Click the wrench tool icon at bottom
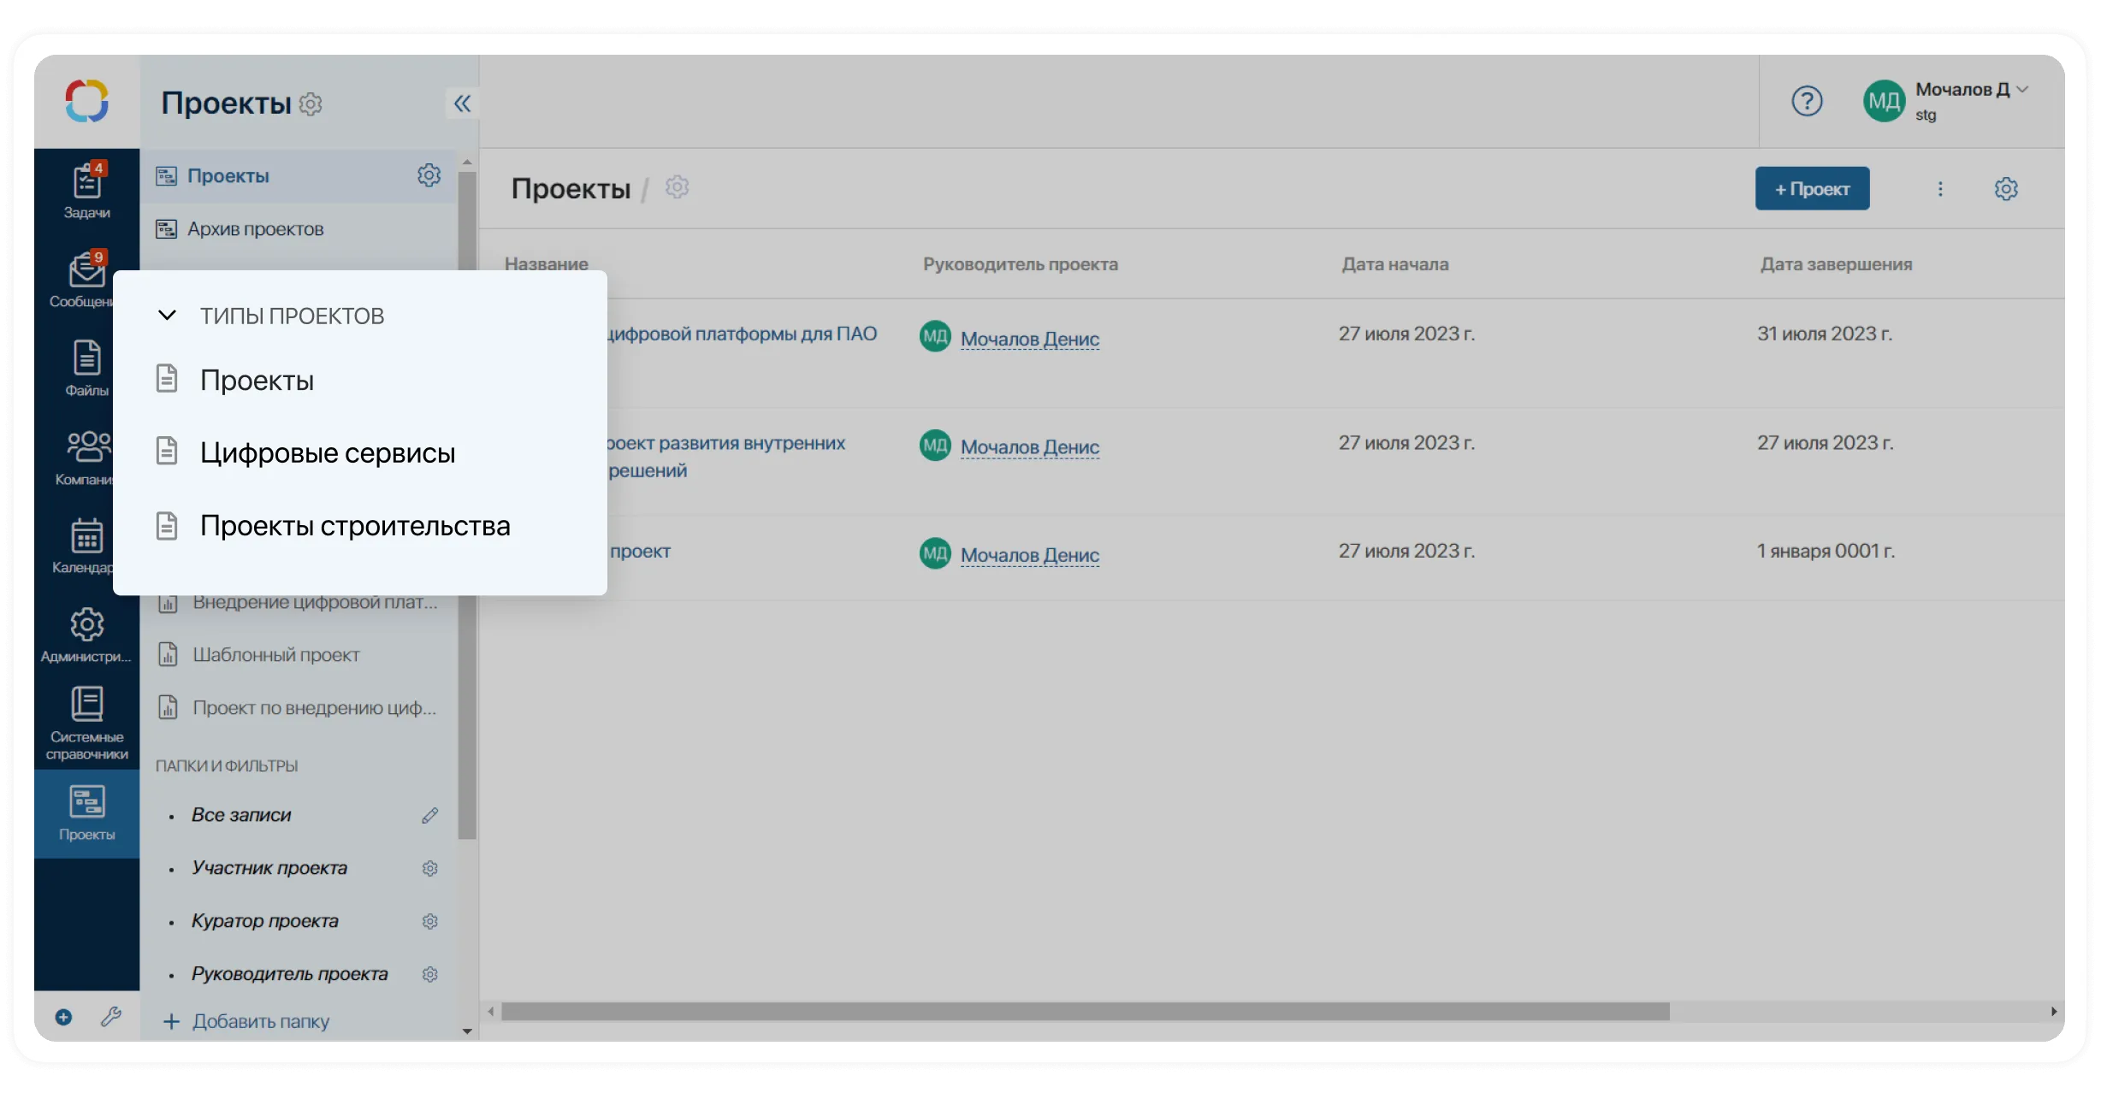 [x=111, y=1016]
